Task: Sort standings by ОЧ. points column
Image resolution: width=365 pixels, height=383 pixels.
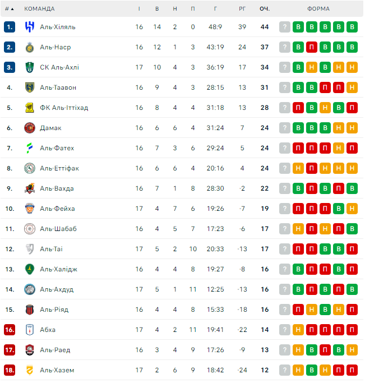Action: [265, 9]
